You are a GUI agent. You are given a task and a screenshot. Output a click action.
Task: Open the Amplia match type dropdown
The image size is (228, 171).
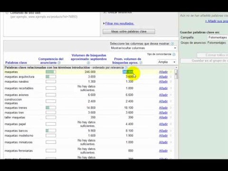[x=167, y=62]
